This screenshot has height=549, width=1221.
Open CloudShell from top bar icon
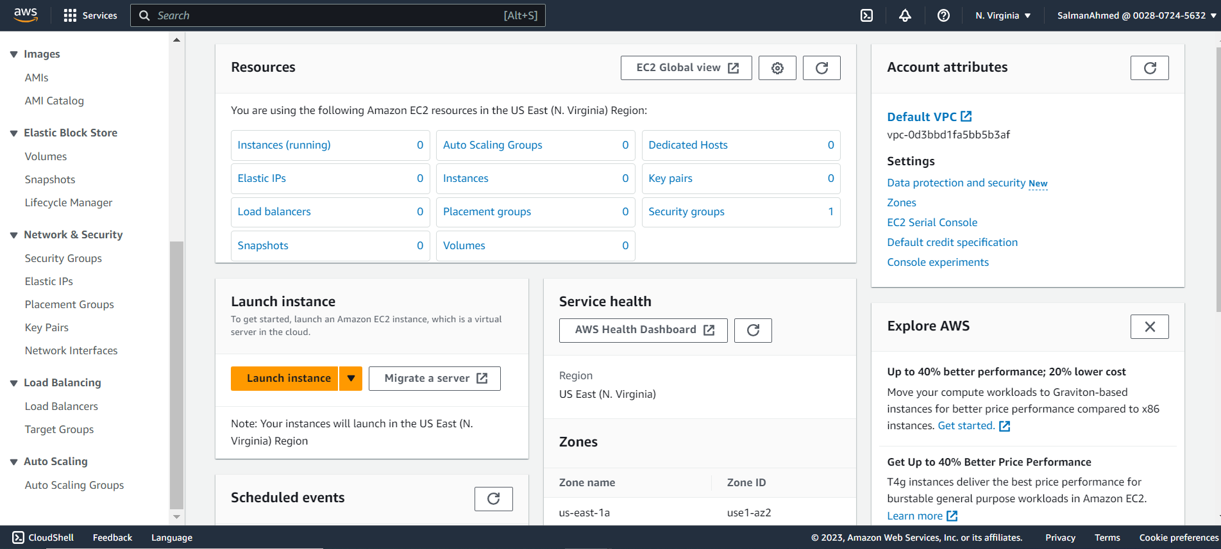(866, 15)
